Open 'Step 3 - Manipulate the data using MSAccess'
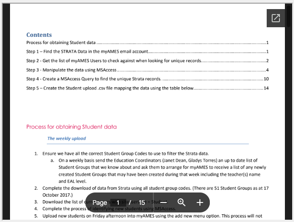 point(71,70)
